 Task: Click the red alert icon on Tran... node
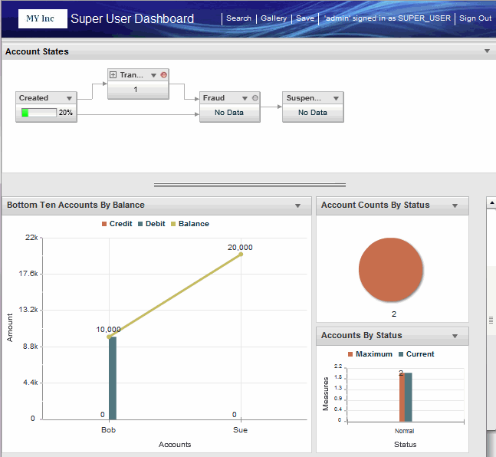(163, 75)
